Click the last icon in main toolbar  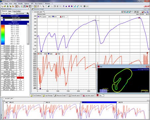87,6
